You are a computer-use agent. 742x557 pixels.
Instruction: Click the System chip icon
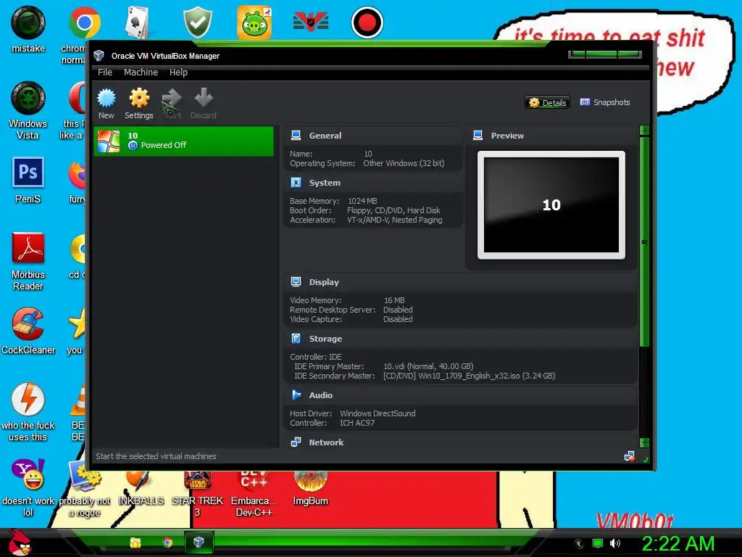[296, 182]
